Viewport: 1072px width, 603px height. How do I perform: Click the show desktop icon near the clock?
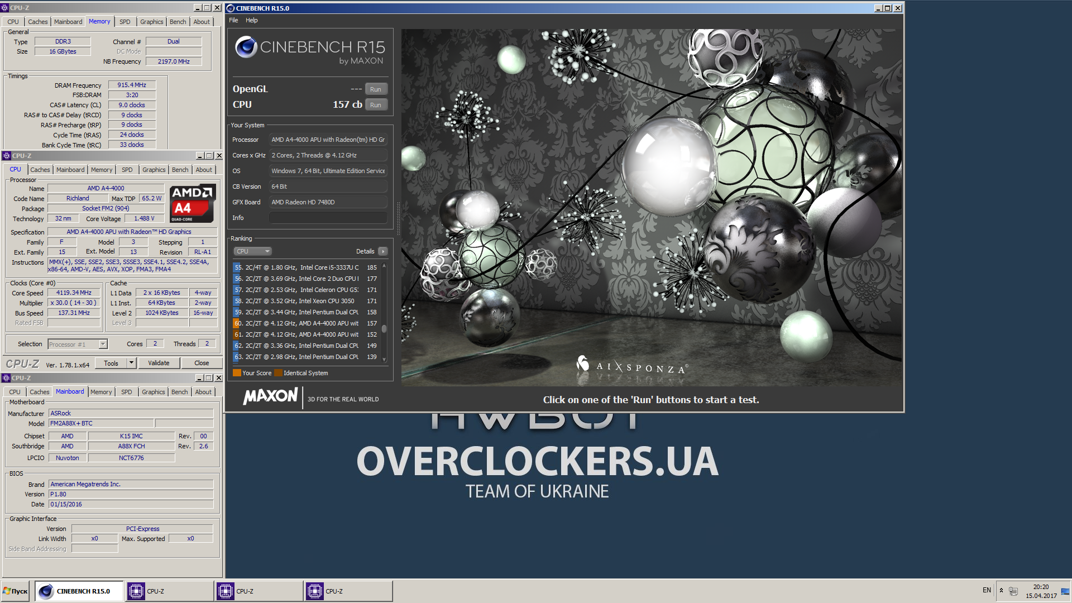(1065, 591)
